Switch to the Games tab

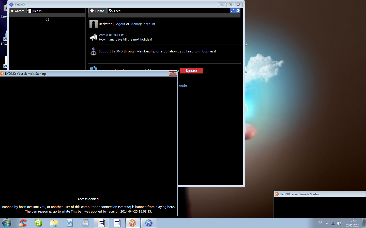point(18,11)
